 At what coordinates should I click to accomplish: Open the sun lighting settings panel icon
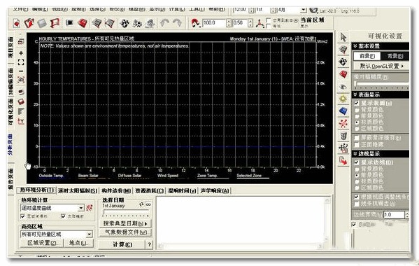point(343,99)
